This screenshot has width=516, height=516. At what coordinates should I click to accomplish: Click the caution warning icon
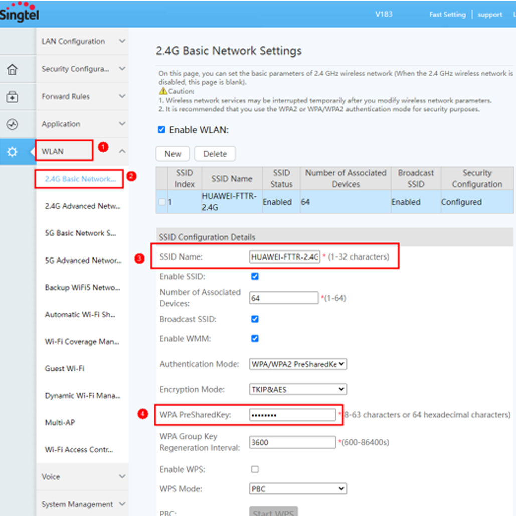(x=163, y=91)
